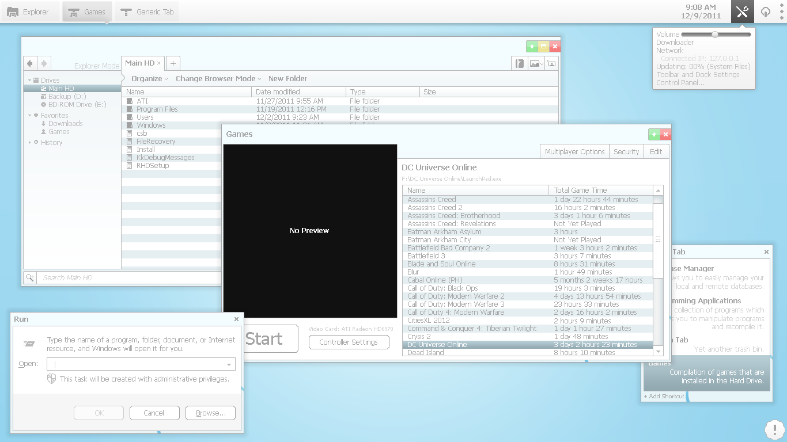This screenshot has width=787, height=442.
Task: Sort by Total Game Time column header
Action: [601, 190]
